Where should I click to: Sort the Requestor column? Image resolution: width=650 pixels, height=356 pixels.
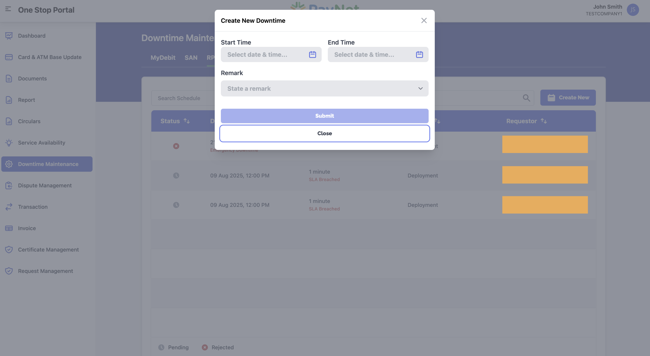544,121
